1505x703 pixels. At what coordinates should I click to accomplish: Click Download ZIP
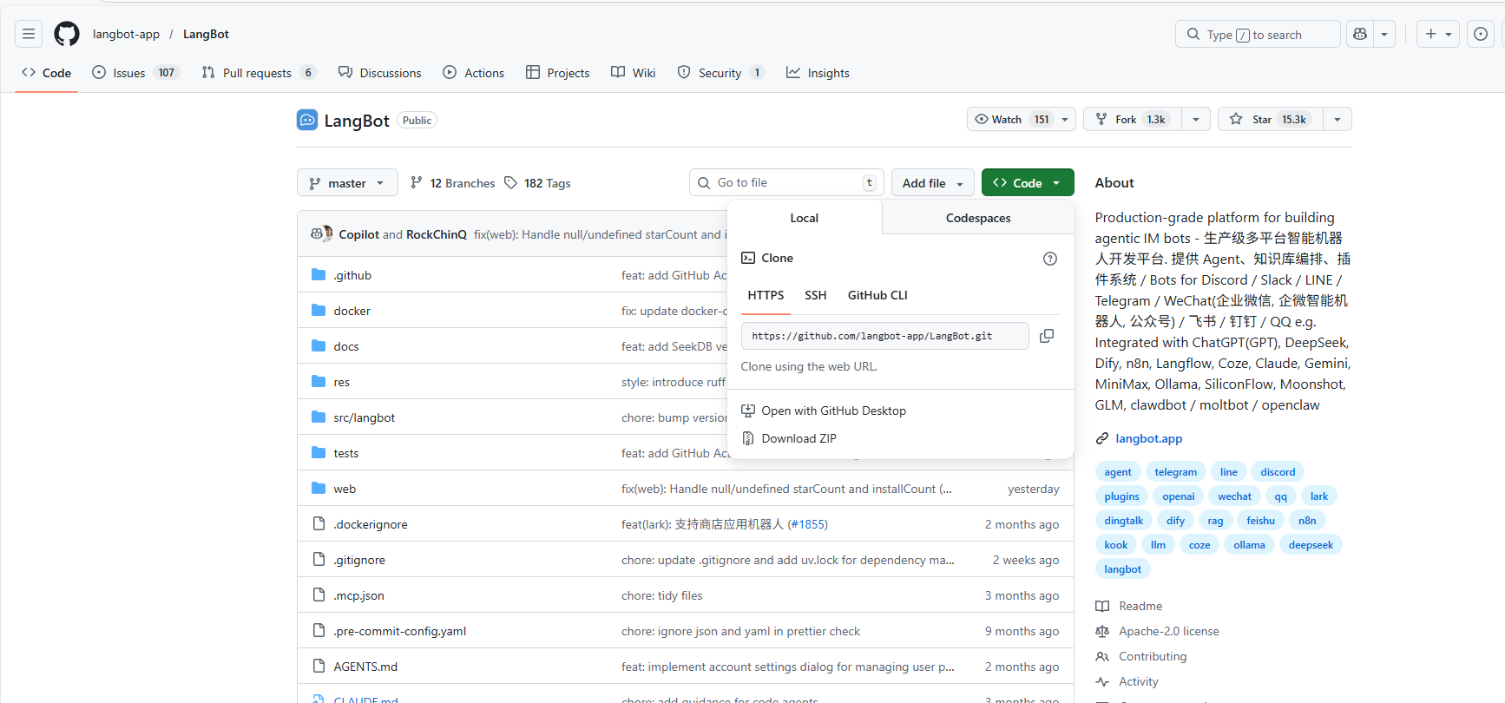(789, 438)
